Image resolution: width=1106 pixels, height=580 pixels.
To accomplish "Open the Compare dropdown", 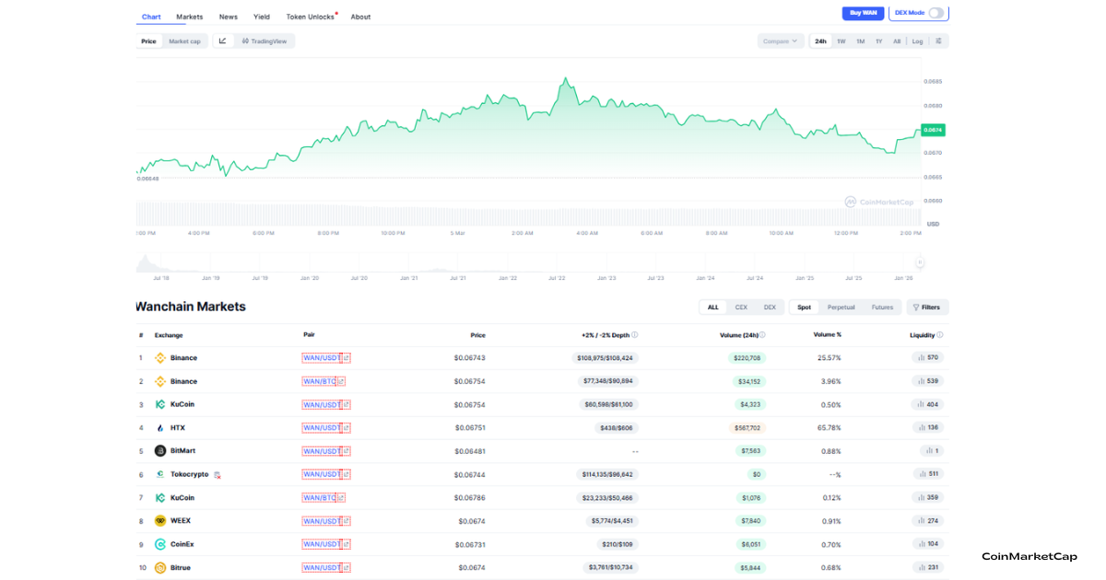I will 780,41.
